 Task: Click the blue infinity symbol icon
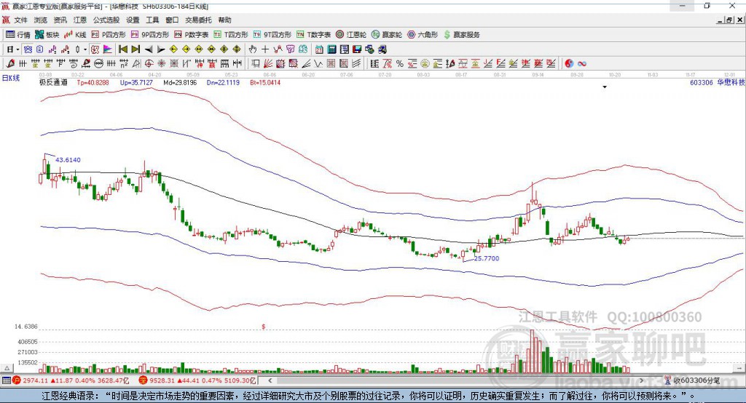click(582, 63)
